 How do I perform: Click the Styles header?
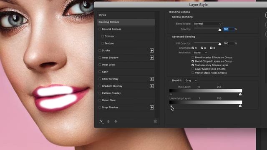coord(102,15)
